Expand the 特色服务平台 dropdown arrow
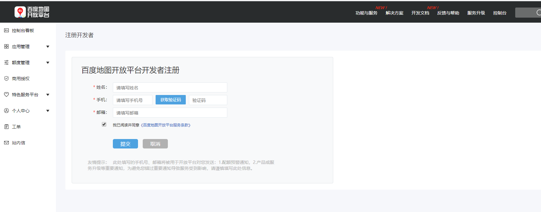The image size is (541, 212). click(x=48, y=95)
